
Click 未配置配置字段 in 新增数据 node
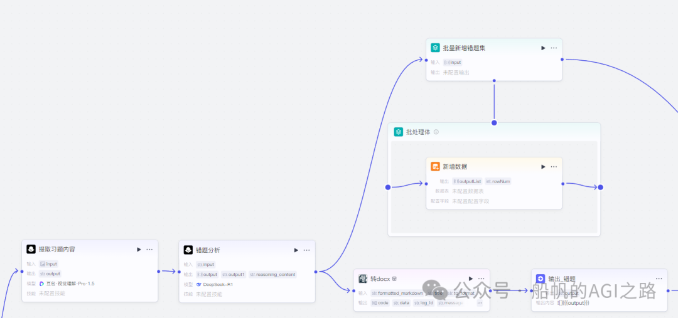tap(470, 201)
